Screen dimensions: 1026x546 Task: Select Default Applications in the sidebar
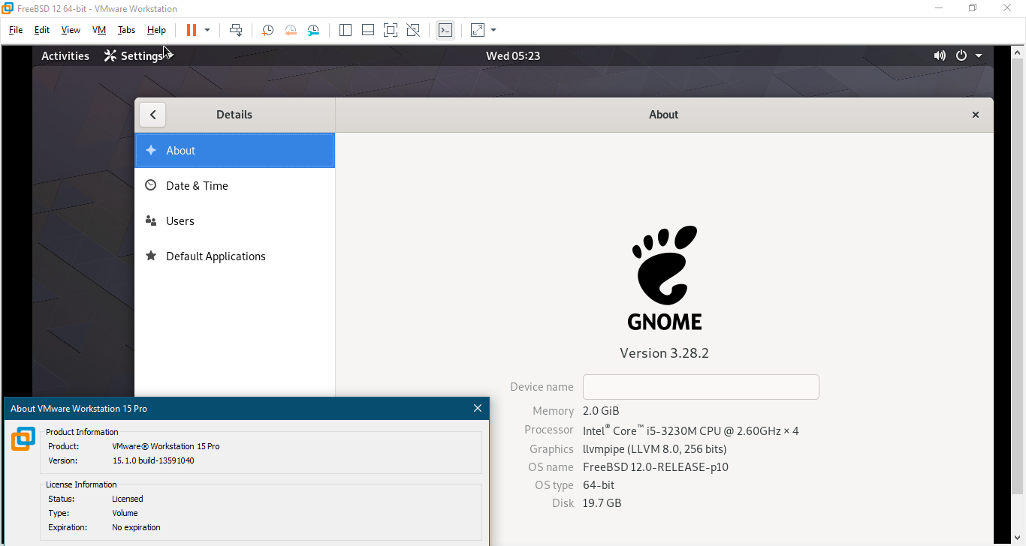pyautogui.click(x=234, y=256)
